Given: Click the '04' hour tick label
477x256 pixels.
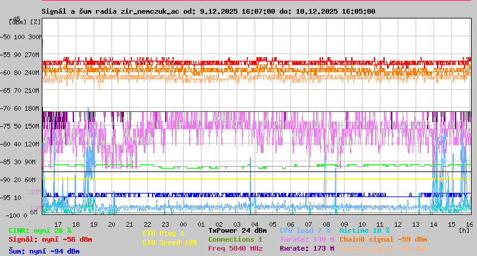Looking at the screenshot, I should (x=255, y=224).
